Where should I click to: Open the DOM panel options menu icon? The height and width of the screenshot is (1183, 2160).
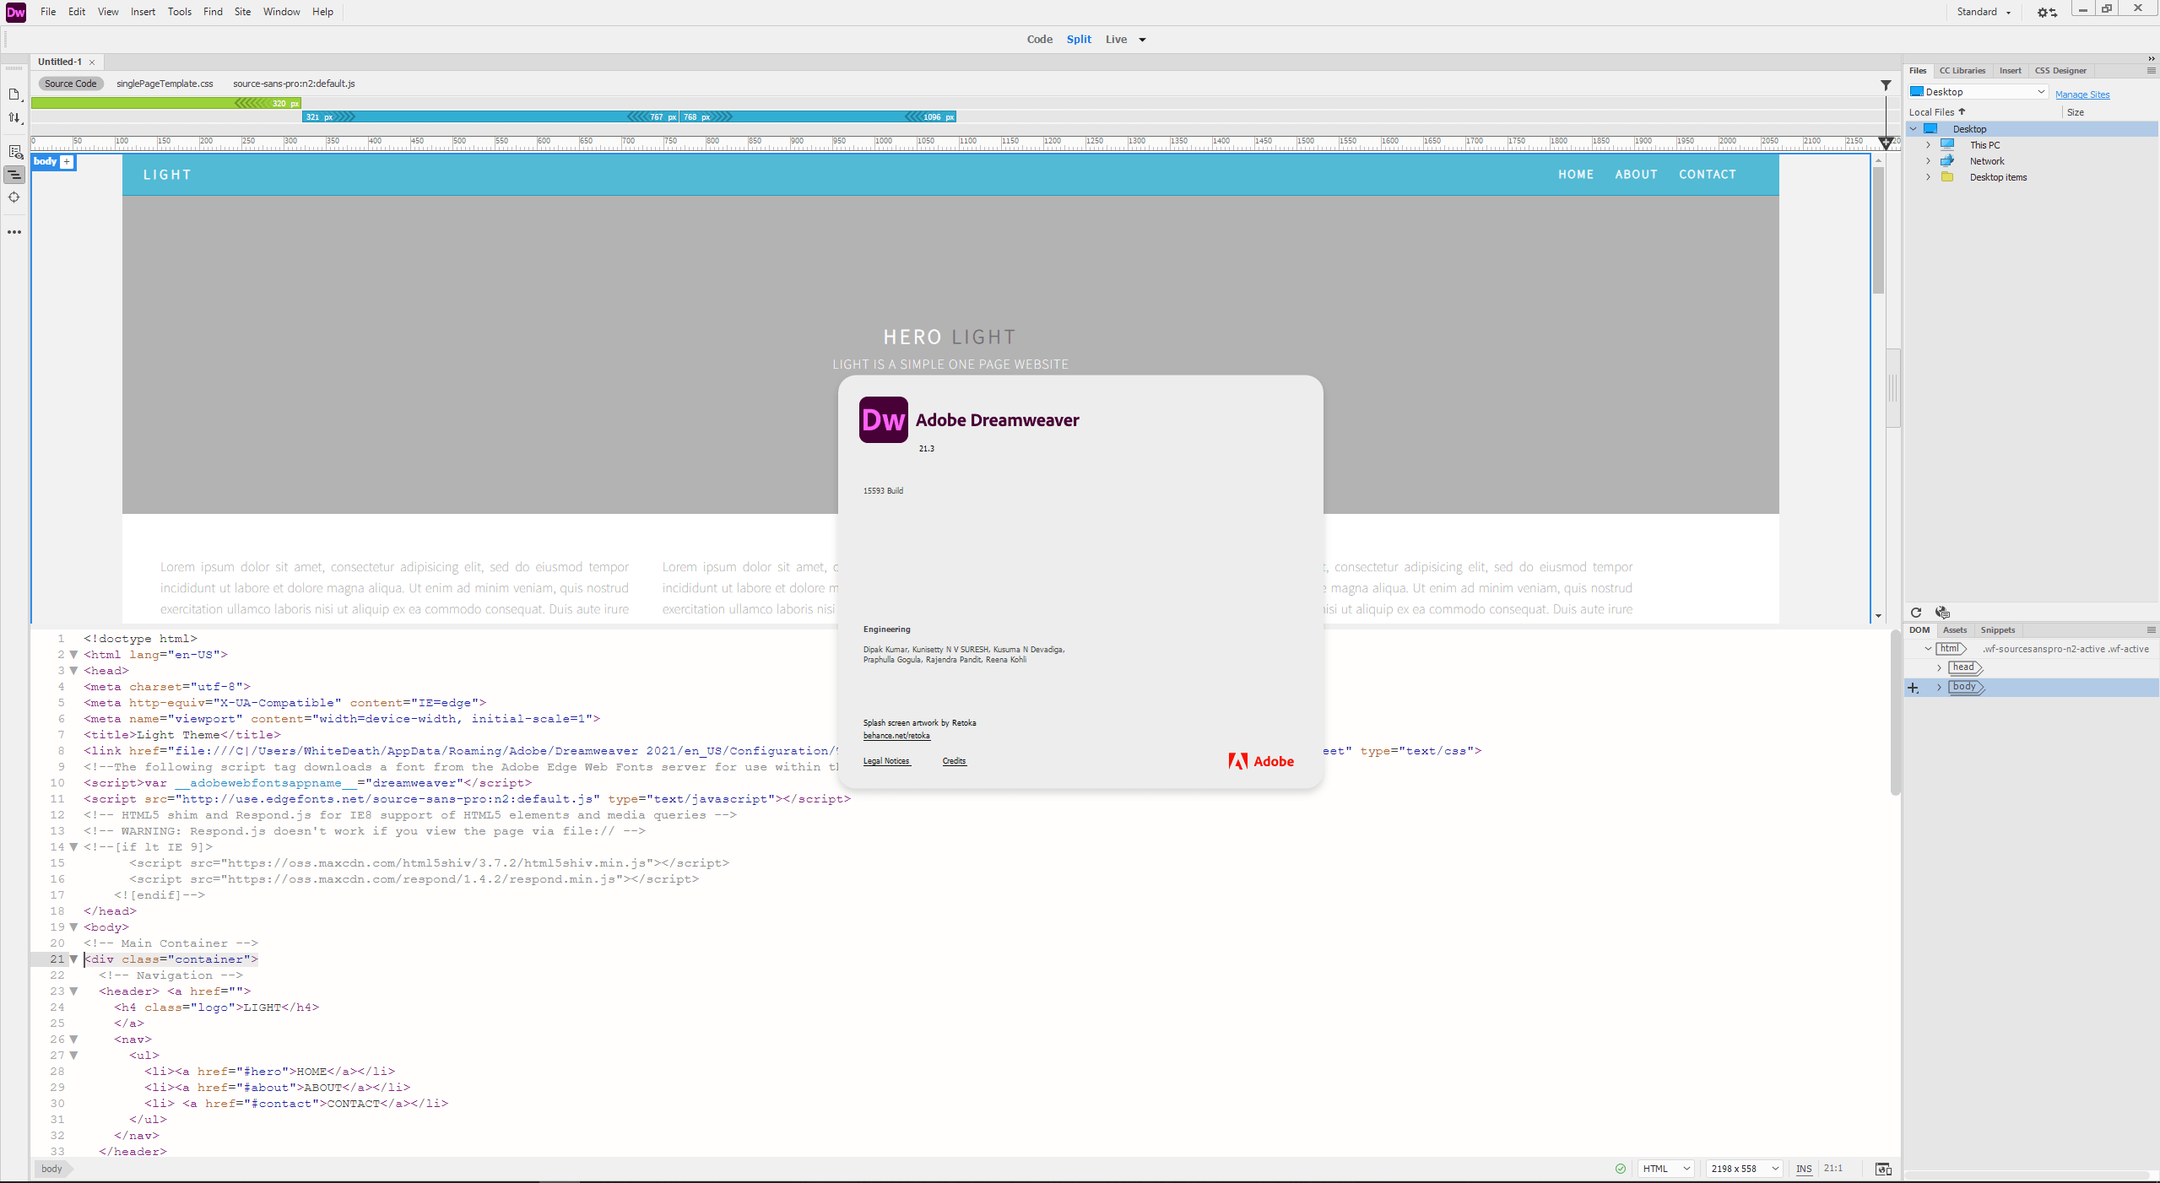pyautogui.click(x=2151, y=630)
